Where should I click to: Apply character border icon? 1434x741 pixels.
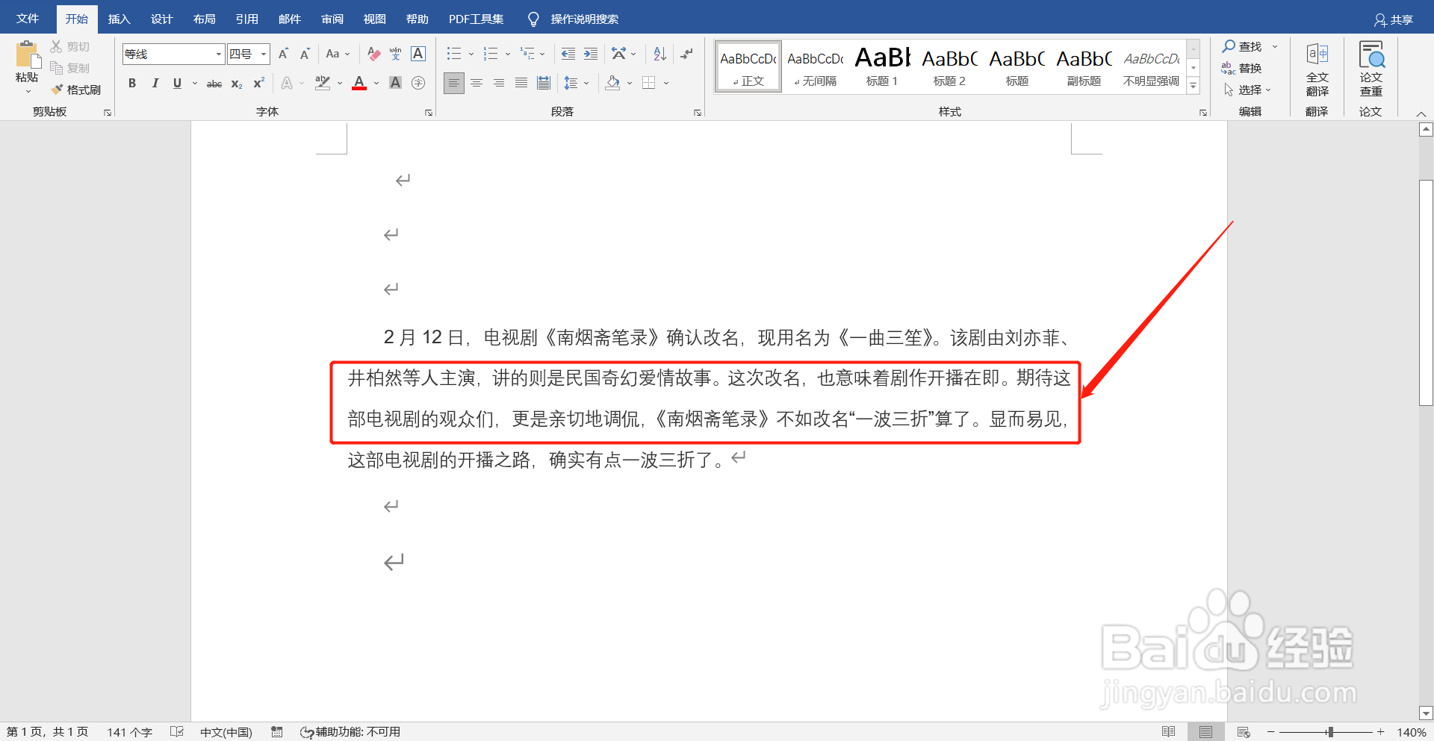[418, 54]
